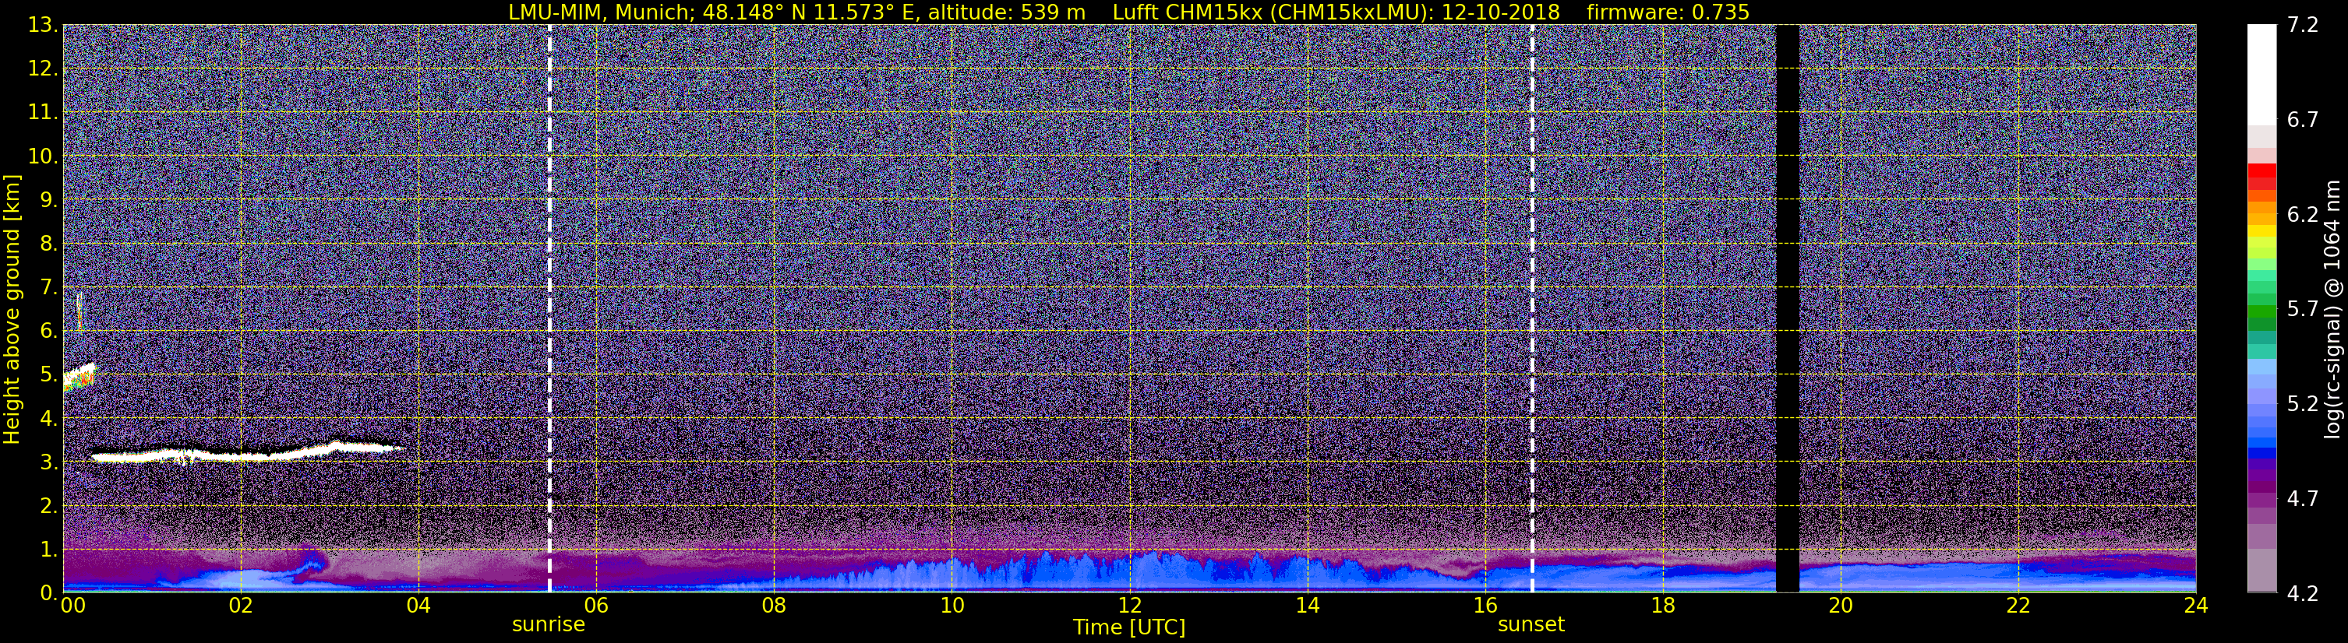The height and width of the screenshot is (643, 2348).
Task: Click the time axis tick '16'
Action: pos(1485,606)
